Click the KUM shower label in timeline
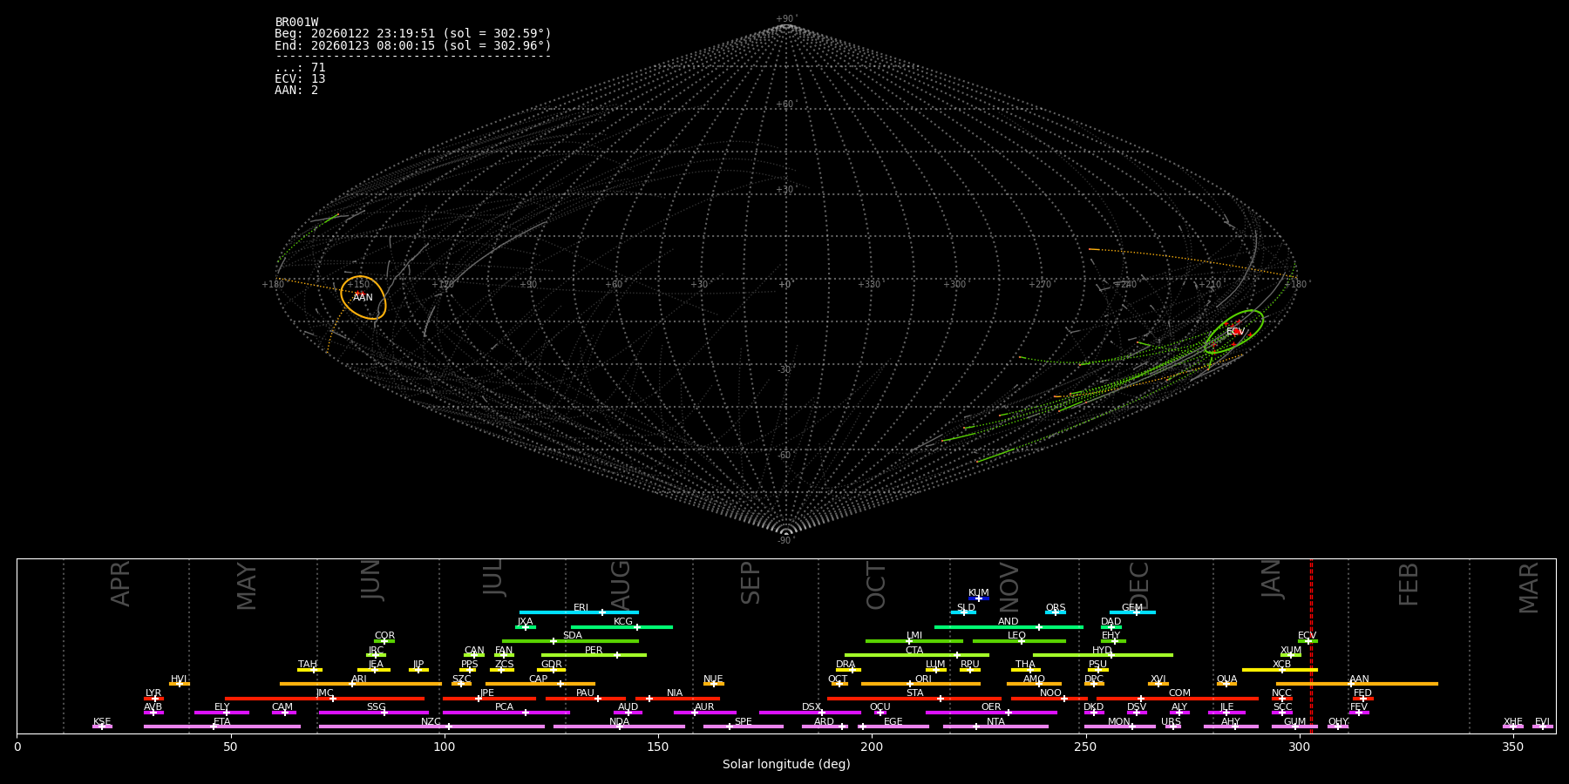 (x=979, y=593)
